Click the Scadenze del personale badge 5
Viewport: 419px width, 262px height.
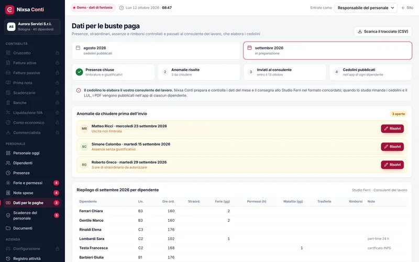pos(57,215)
